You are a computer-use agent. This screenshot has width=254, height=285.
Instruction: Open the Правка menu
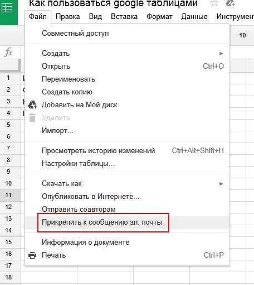click(68, 17)
